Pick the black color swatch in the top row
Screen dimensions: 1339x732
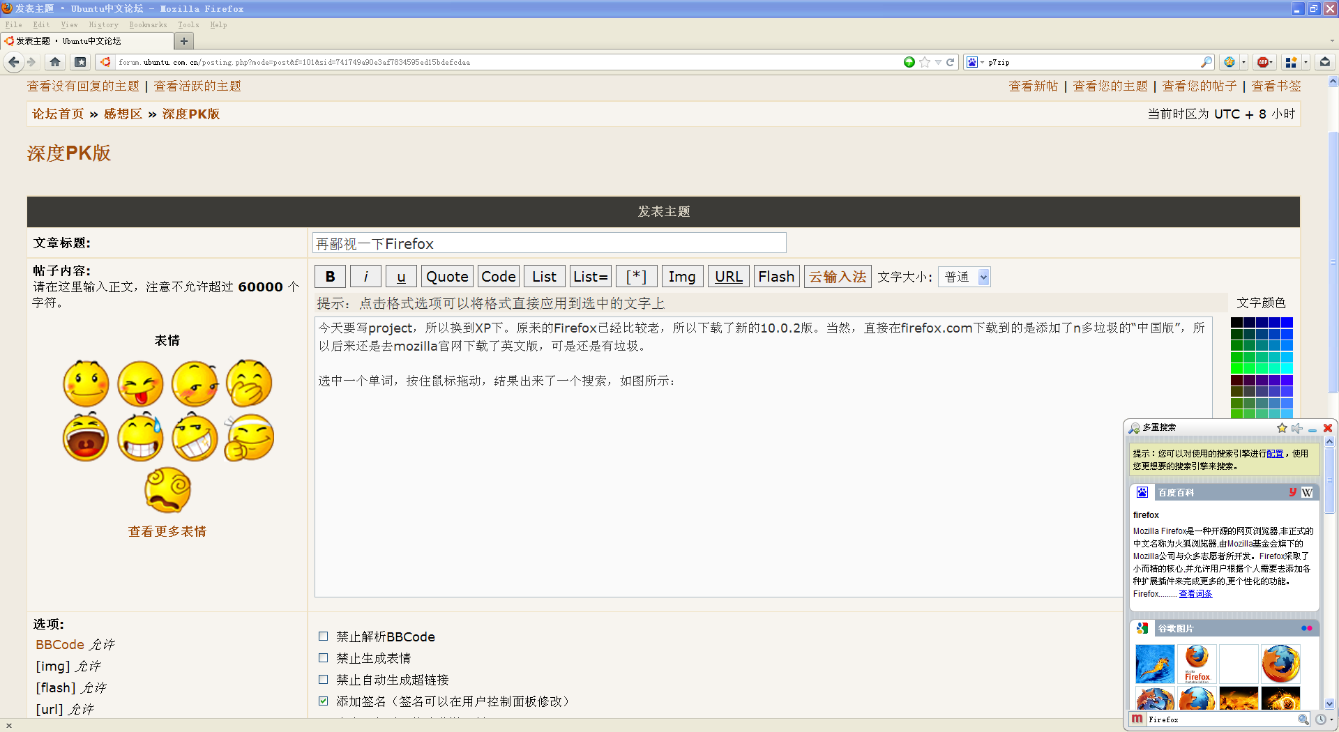1236,322
